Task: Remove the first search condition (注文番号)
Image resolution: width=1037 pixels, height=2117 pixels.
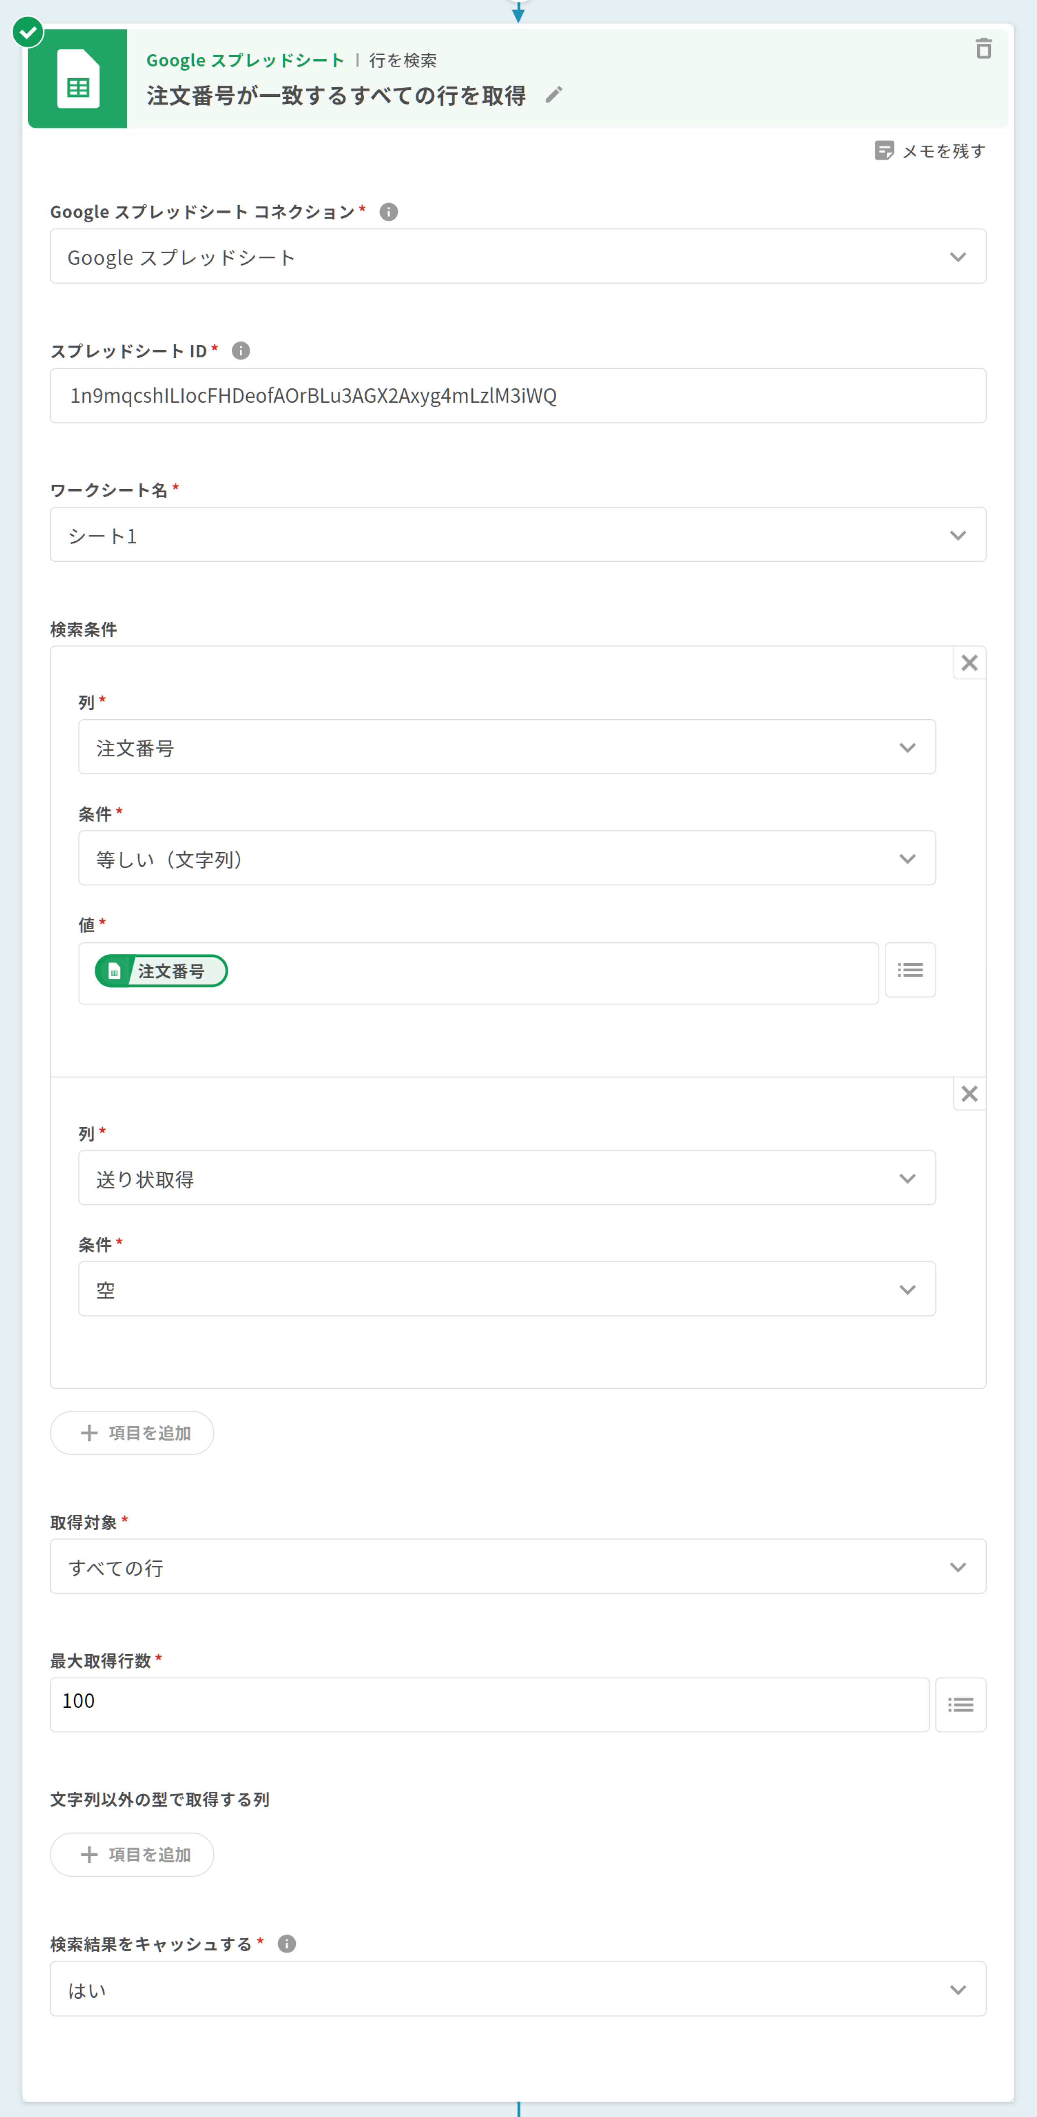Action: (969, 663)
